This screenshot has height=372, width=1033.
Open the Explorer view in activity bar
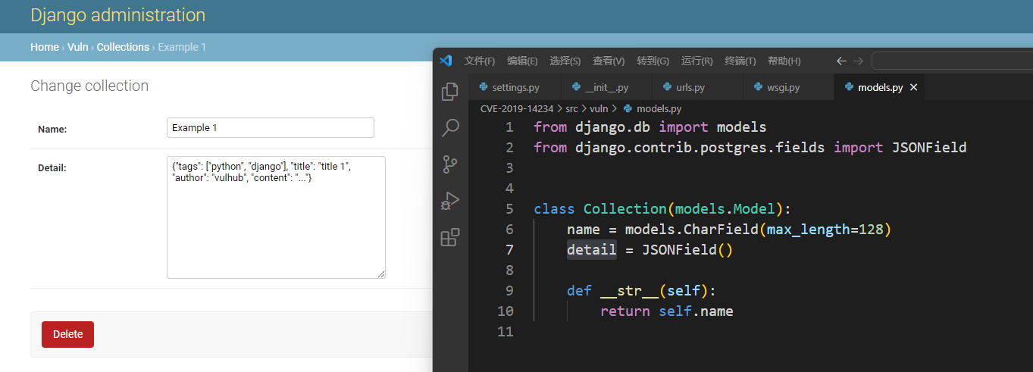[449, 92]
